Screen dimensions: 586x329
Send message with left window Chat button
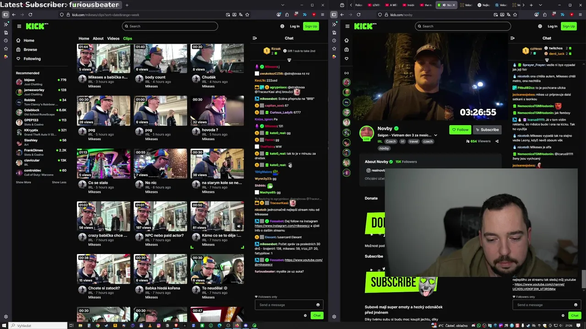(317, 315)
